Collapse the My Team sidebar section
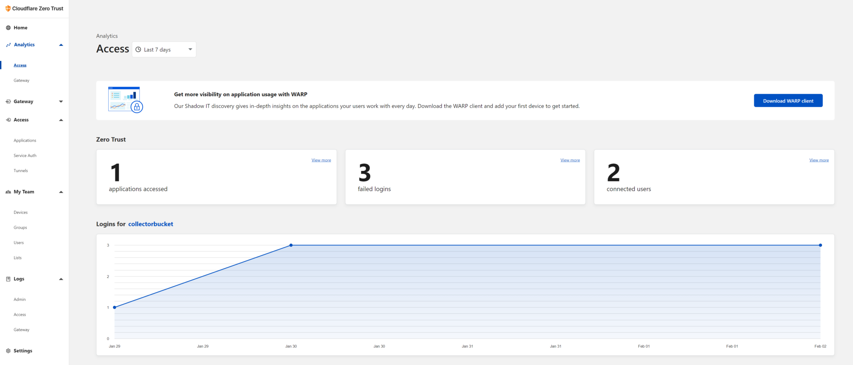 61,192
